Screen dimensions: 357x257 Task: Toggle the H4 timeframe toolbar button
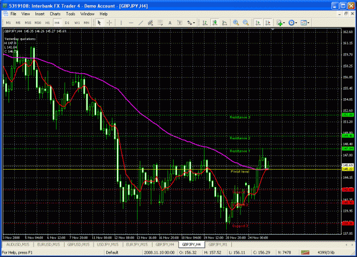(57, 23)
